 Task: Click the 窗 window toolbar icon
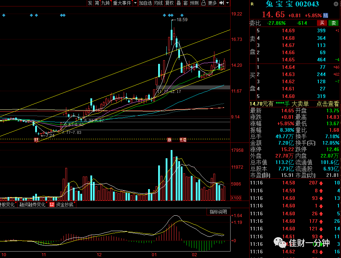[185, 3]
